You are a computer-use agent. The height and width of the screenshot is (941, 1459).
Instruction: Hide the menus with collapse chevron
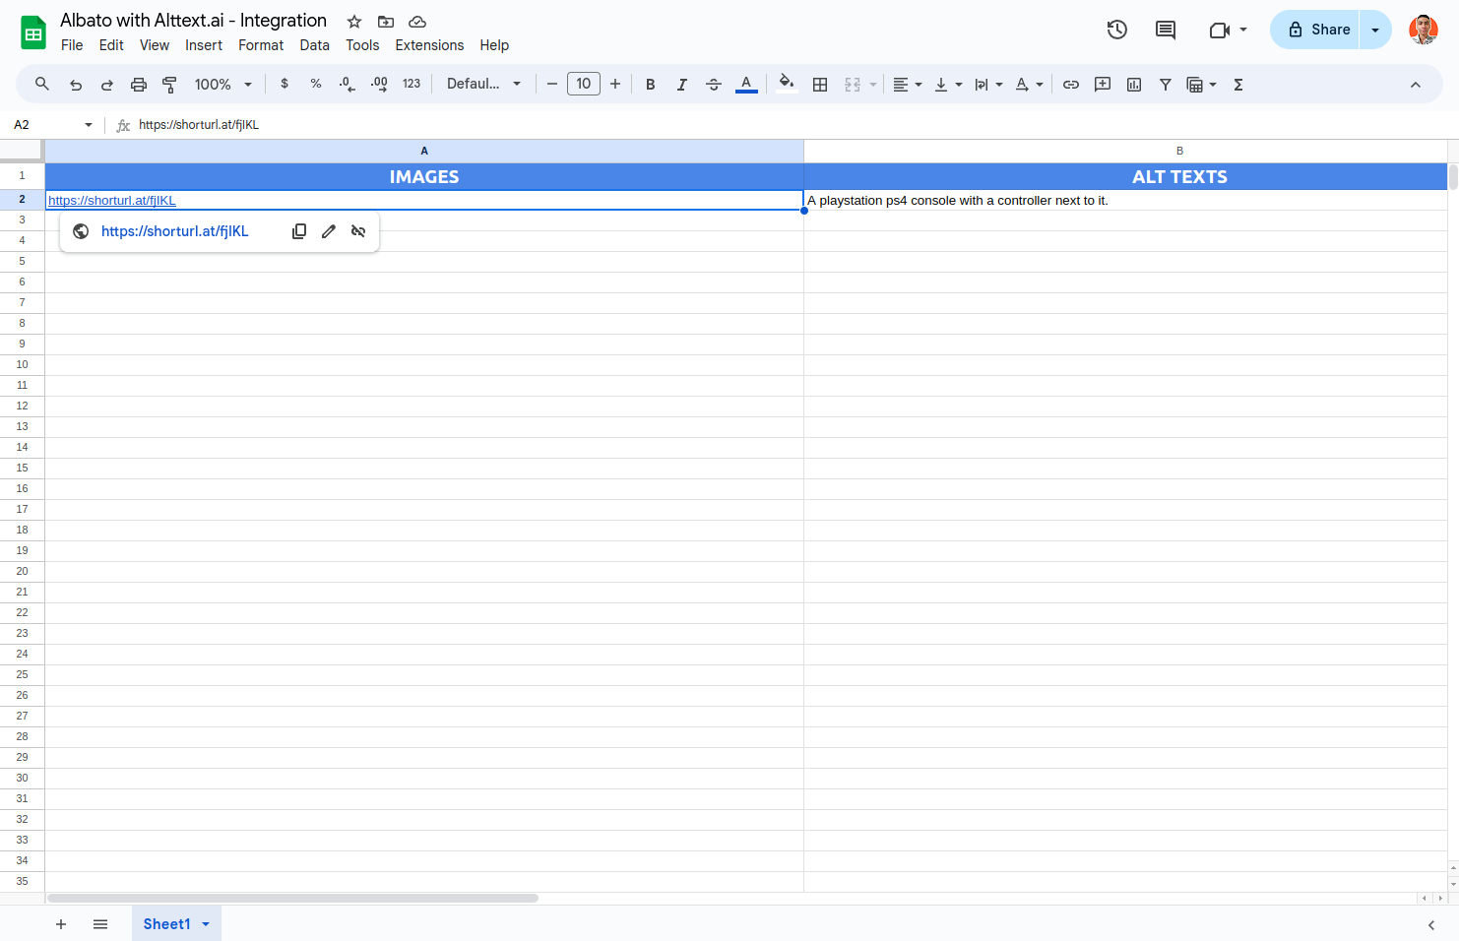pyautogui.click(x=1416, y=85)
